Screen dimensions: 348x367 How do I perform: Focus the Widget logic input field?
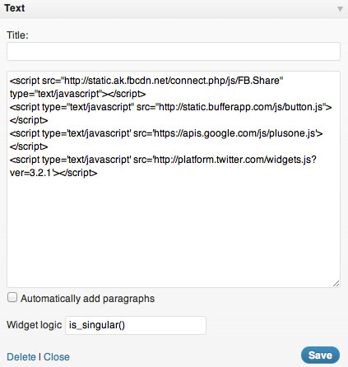click(x=136, y=325)
